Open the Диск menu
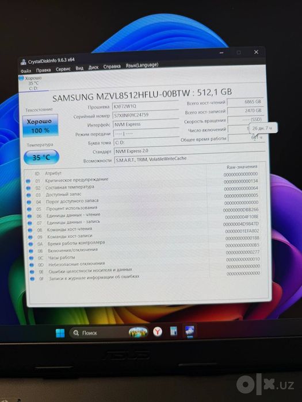 click(x=93, y=67)
